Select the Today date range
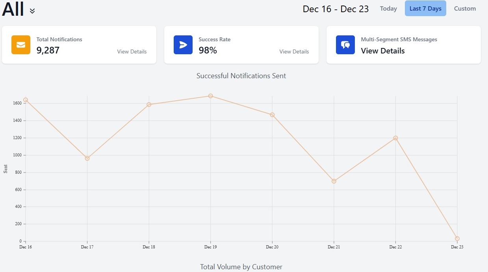 (x=388, y=9)
